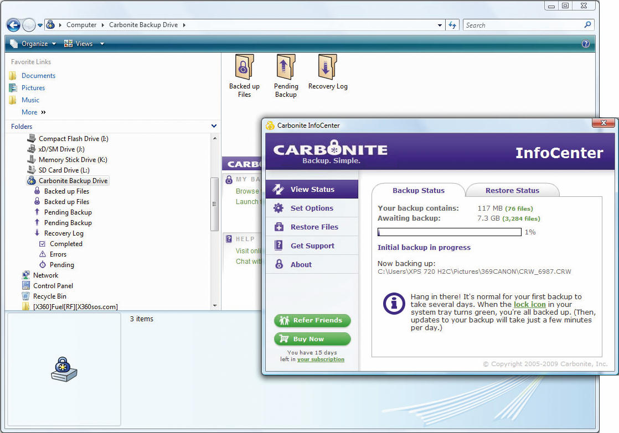Refresh the Explorer address bar location
The image size is (619, 433).
tap(452, 25)
